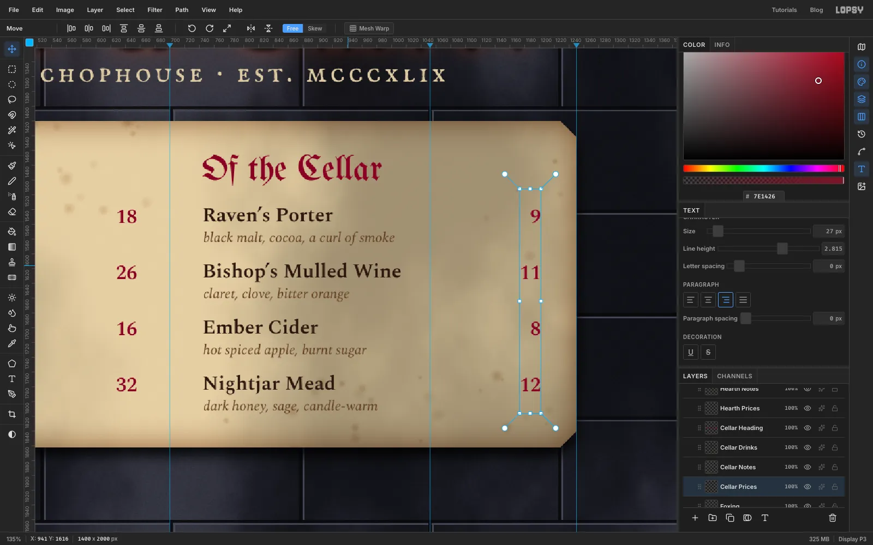Switch transform mode to Skew
Image resolution: width=873 pixels, height=545 pixels.
pos(315,28)
